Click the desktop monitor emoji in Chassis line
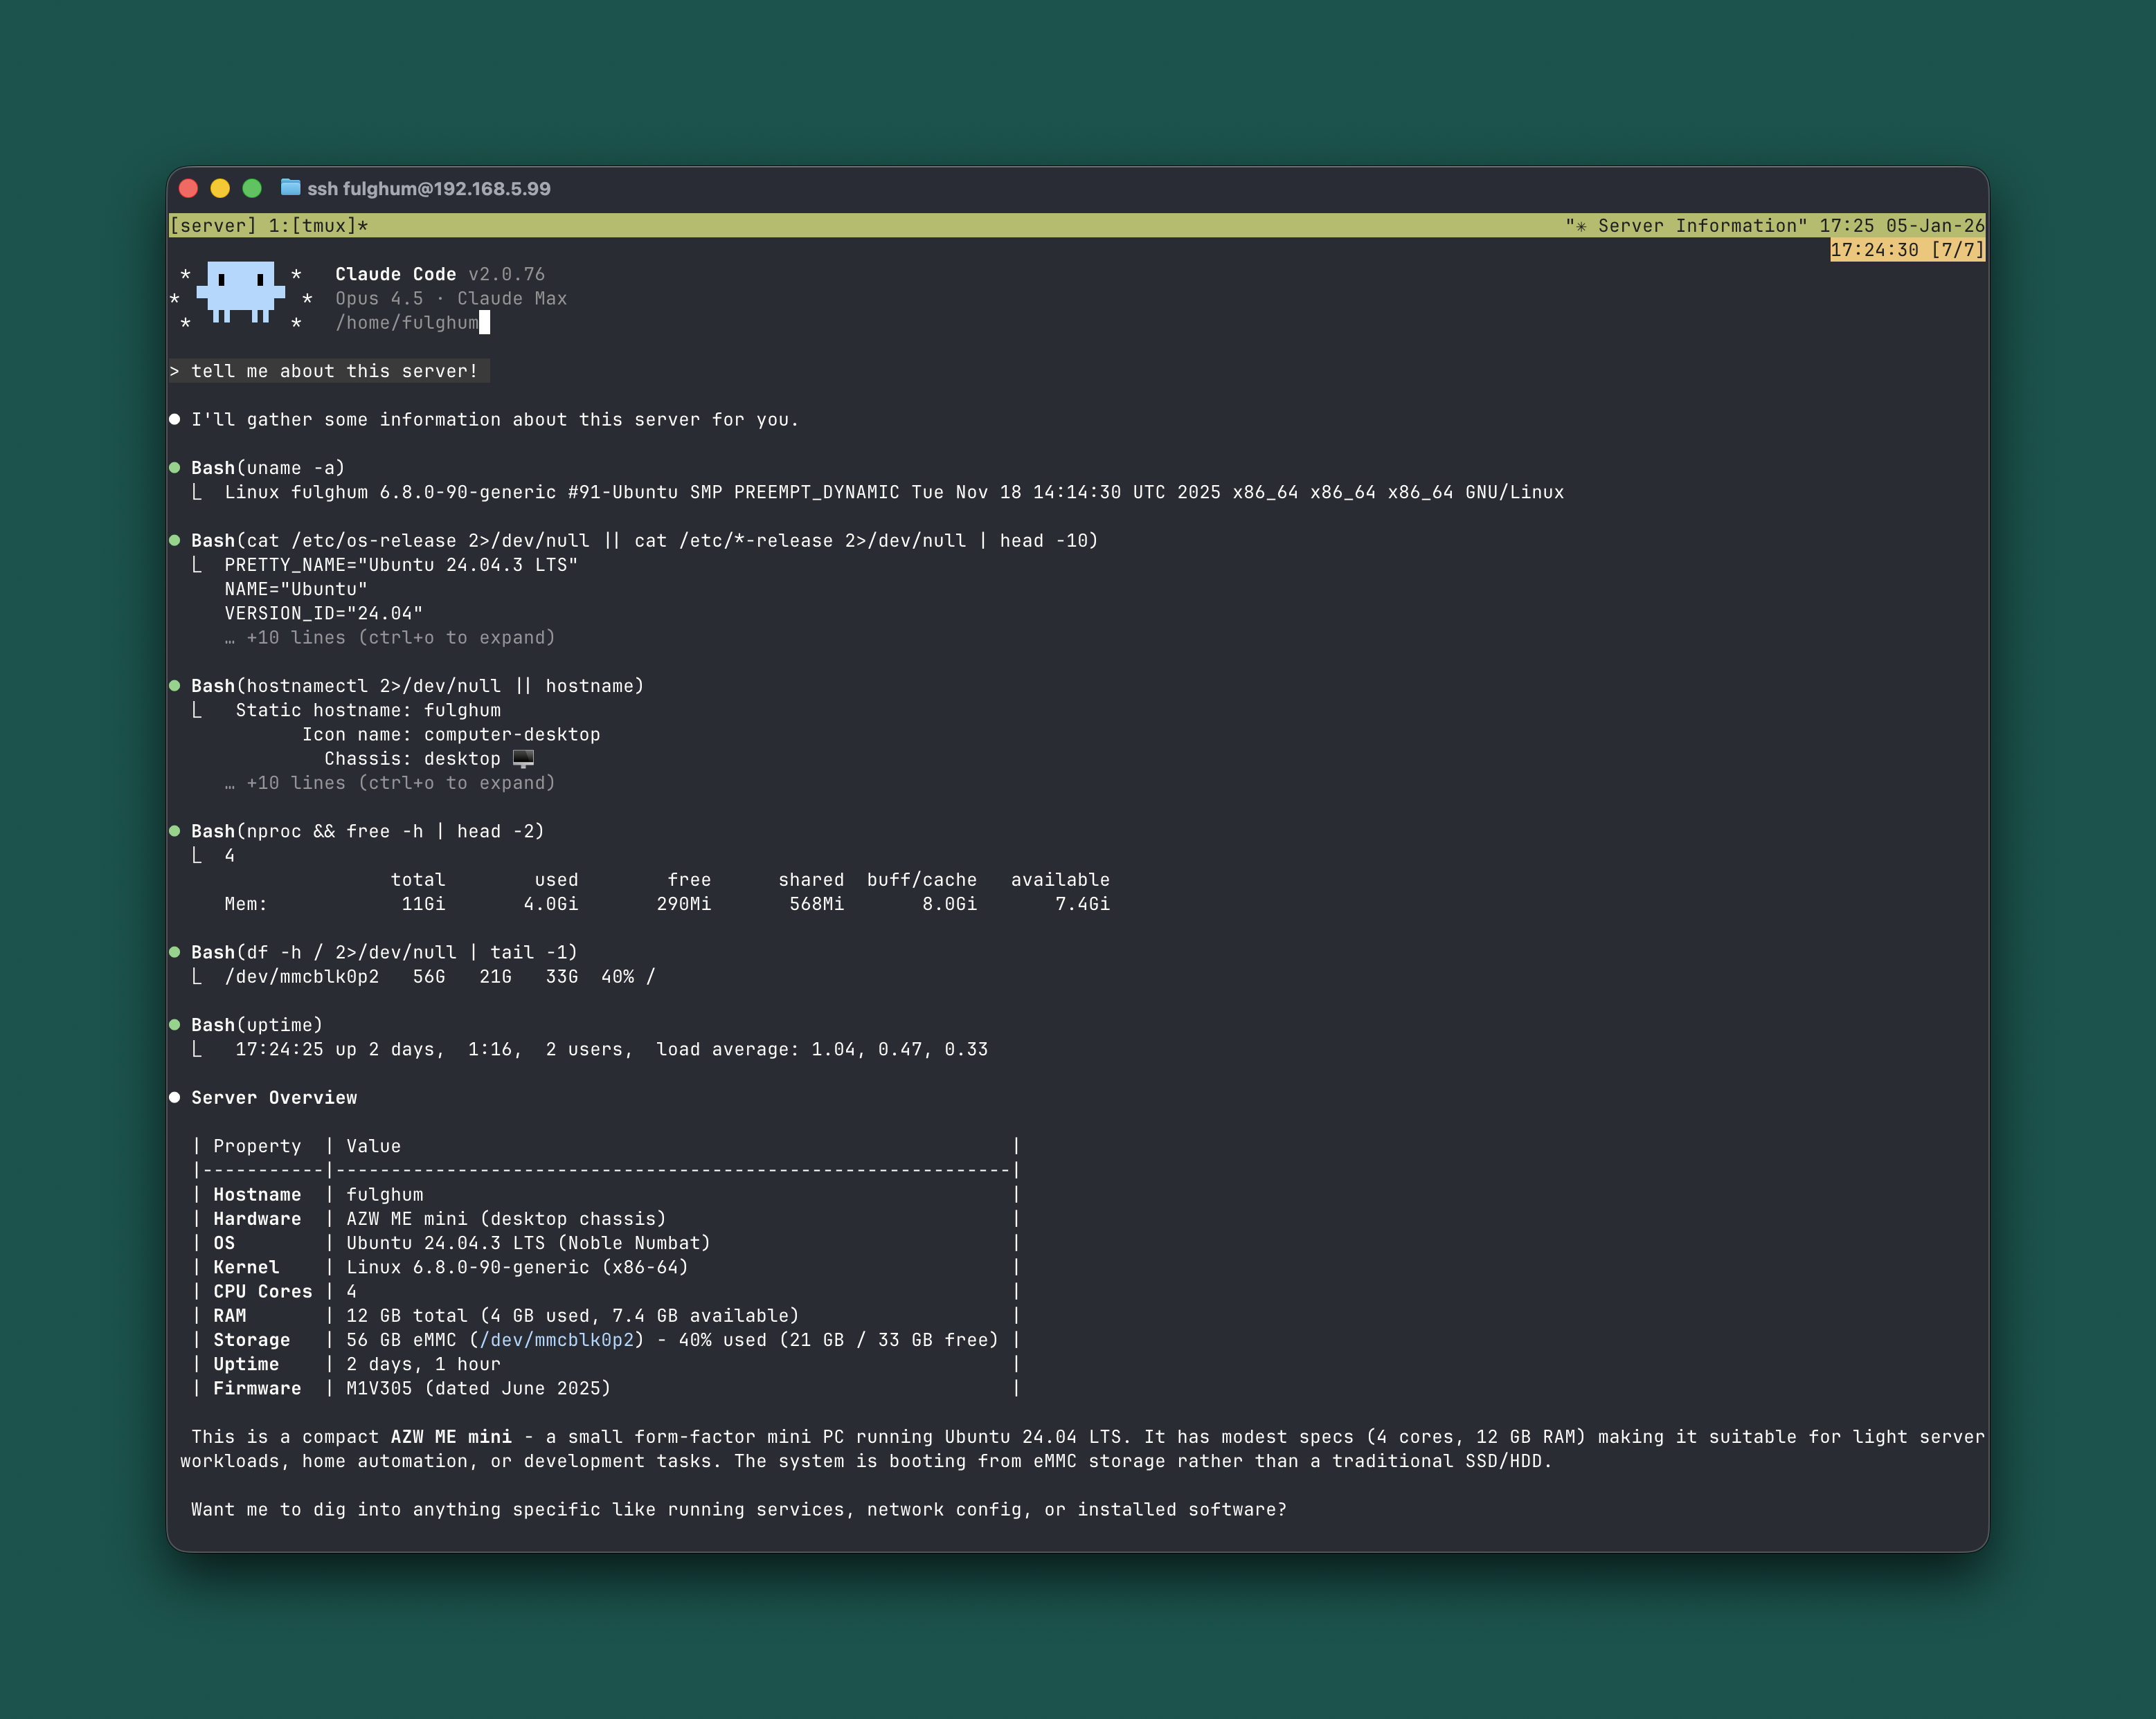 click(524, 758)
